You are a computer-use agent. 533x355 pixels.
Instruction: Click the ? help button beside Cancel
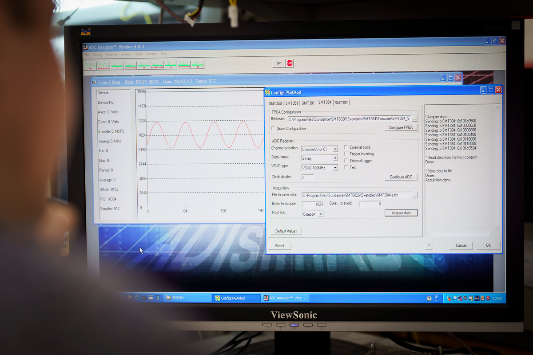pos(429,245)
